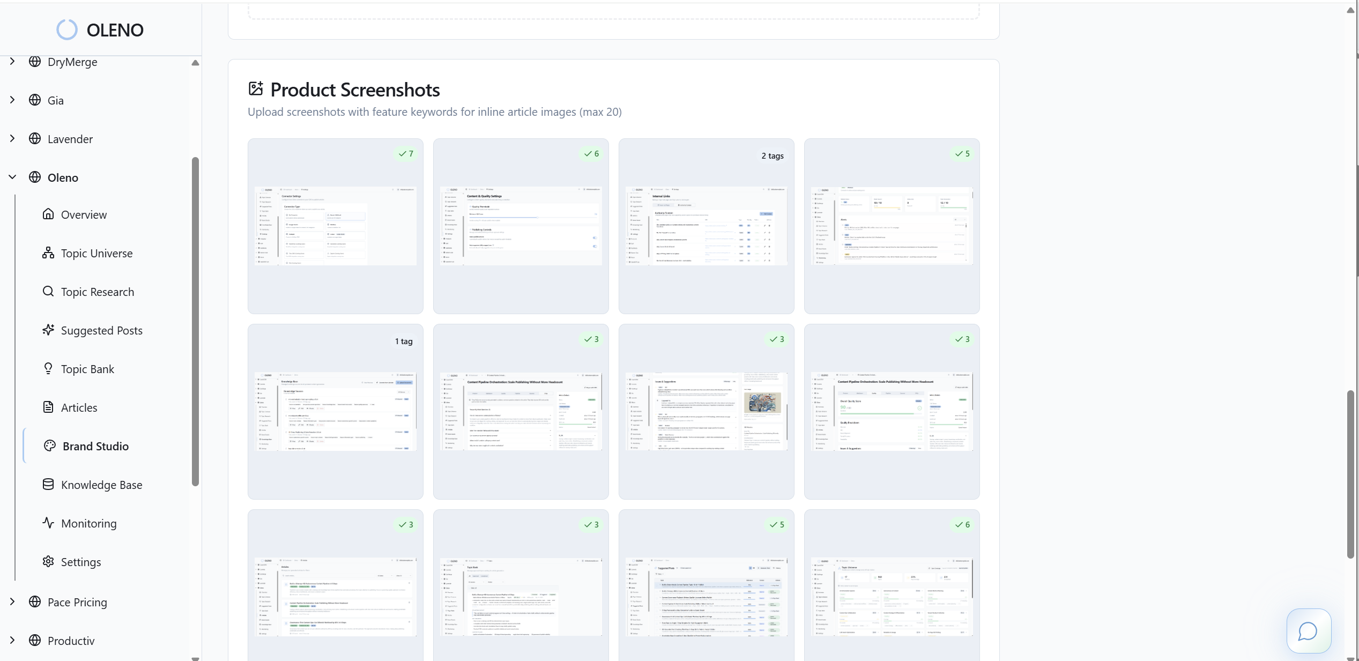Expand the Pace Pricing section
Screen dimensions: 1359x661
[12, 601]
